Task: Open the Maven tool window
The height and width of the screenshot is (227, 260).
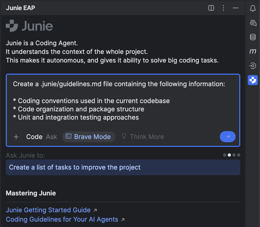Action: click(x=253, y=51)
